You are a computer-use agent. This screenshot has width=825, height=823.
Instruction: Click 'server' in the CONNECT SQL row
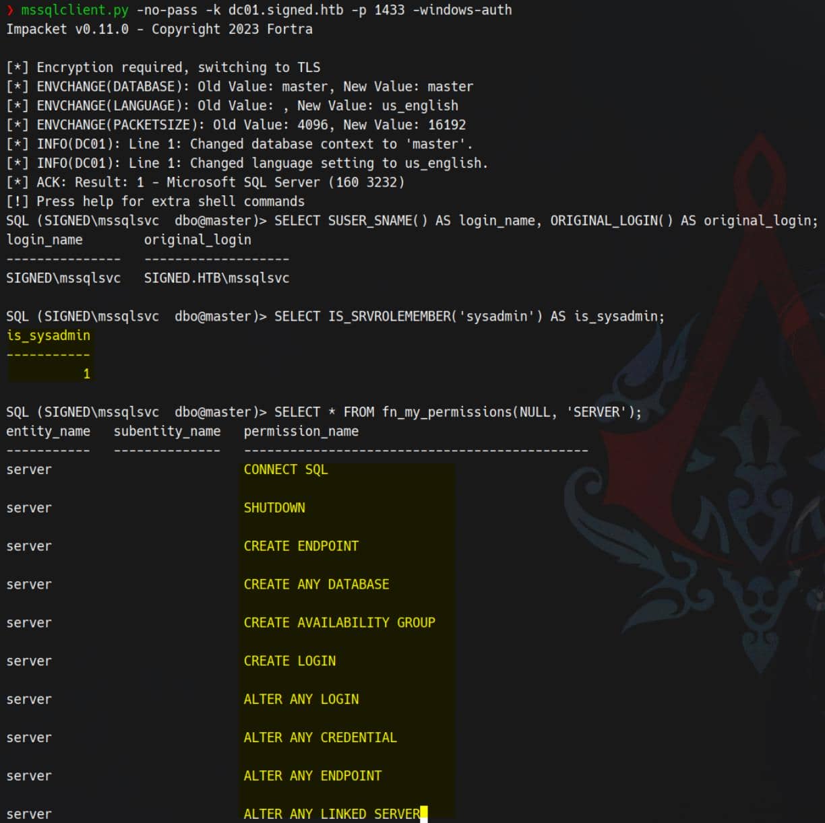pos(29,469)
